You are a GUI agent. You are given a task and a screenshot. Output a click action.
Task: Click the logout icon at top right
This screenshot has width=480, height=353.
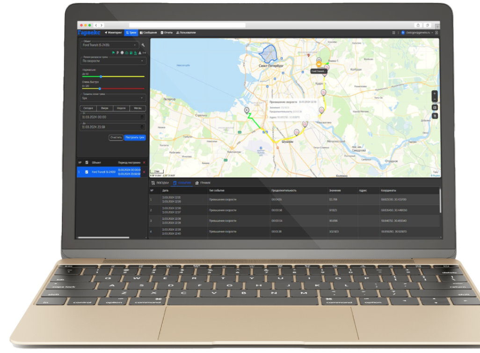tap(436, 32)
